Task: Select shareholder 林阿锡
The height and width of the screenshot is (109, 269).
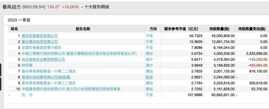Action: coord(27,65)
